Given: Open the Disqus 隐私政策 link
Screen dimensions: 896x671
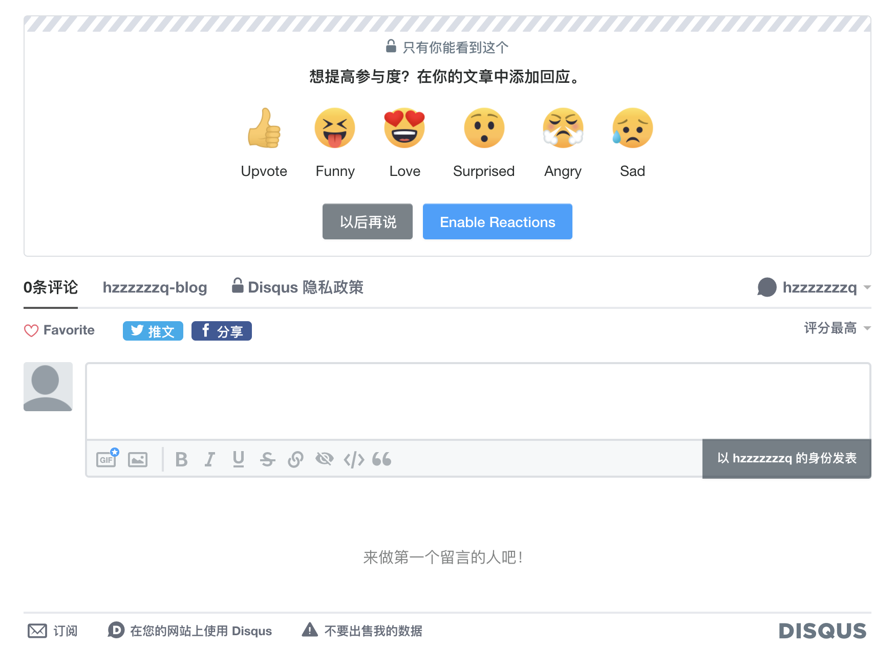Looking at the screenshot, I should point(297,287).
